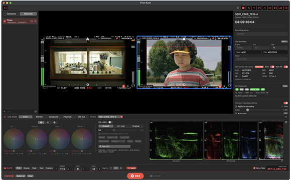Expand left viewer with fullscreen icon
This screenshot has width=291, height=181.
[133, 86]
